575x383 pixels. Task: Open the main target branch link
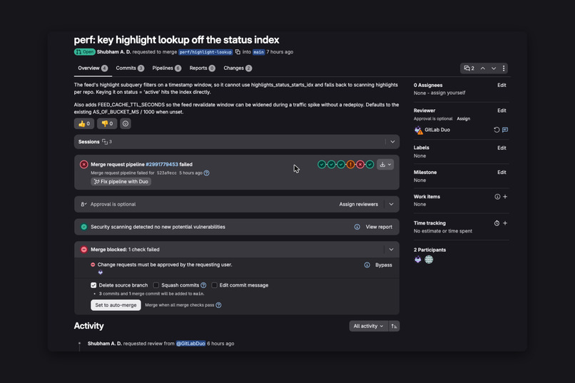coord(258,52)
